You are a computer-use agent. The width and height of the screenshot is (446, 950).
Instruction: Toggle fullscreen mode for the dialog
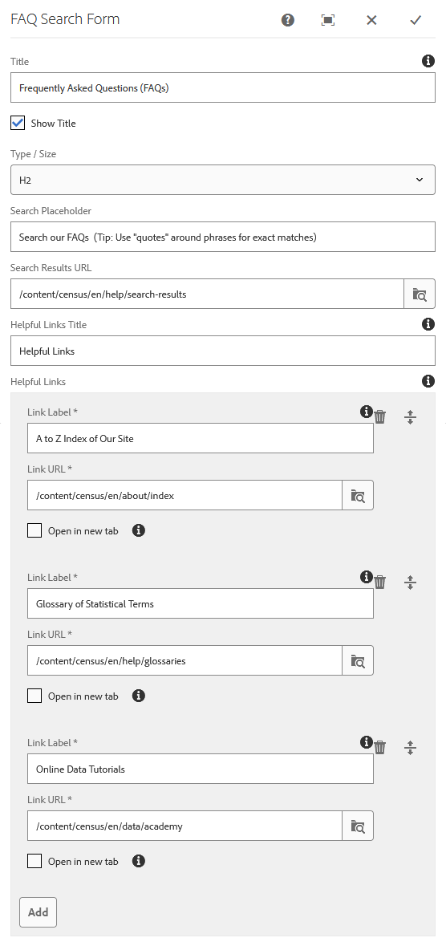pyautogui.click(x=328, y=20)
